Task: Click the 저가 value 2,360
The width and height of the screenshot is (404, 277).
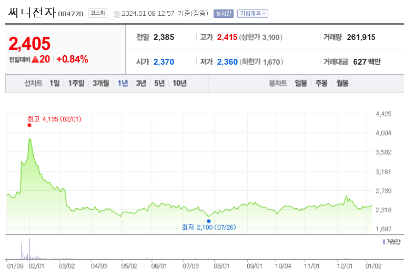Action: [227, 62]
